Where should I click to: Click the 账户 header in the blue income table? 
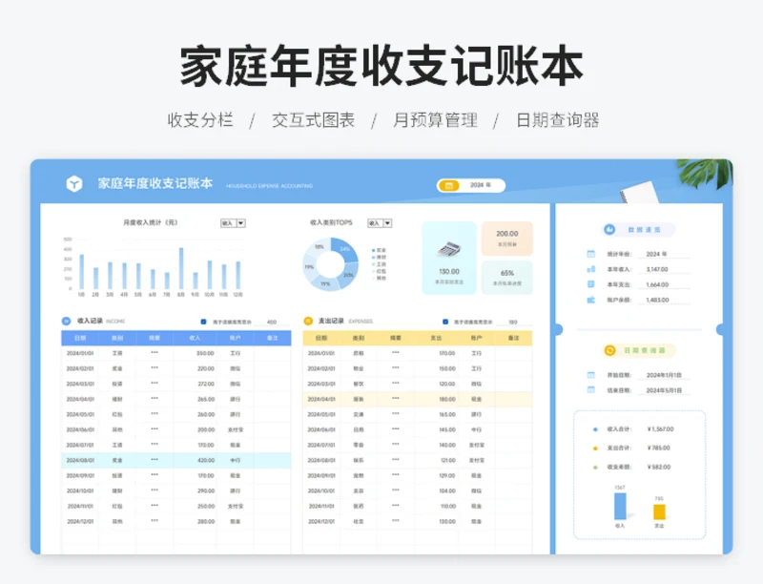[x=235, y=338]
